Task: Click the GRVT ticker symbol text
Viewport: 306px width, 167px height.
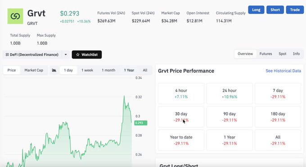Action: (x=32, y=24)
